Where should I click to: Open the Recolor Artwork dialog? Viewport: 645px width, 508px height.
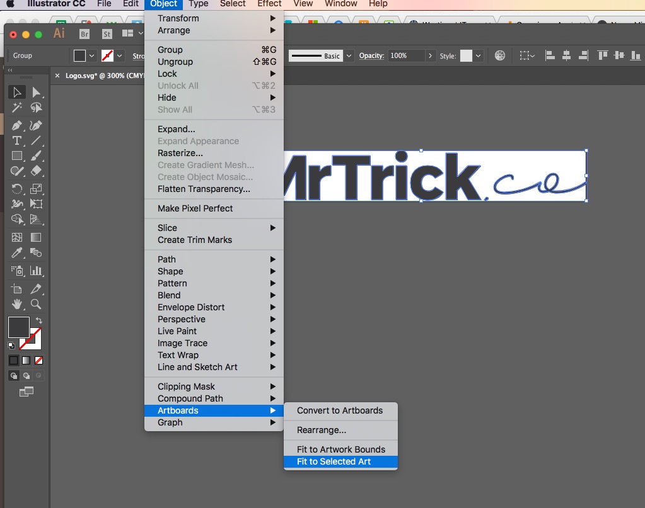click(500, 55)
